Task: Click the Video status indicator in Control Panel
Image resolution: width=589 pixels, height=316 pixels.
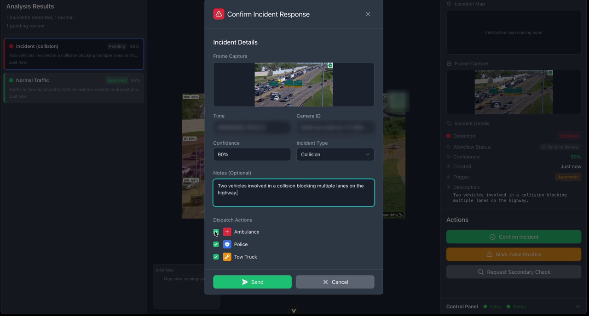Action: [492, 306]
